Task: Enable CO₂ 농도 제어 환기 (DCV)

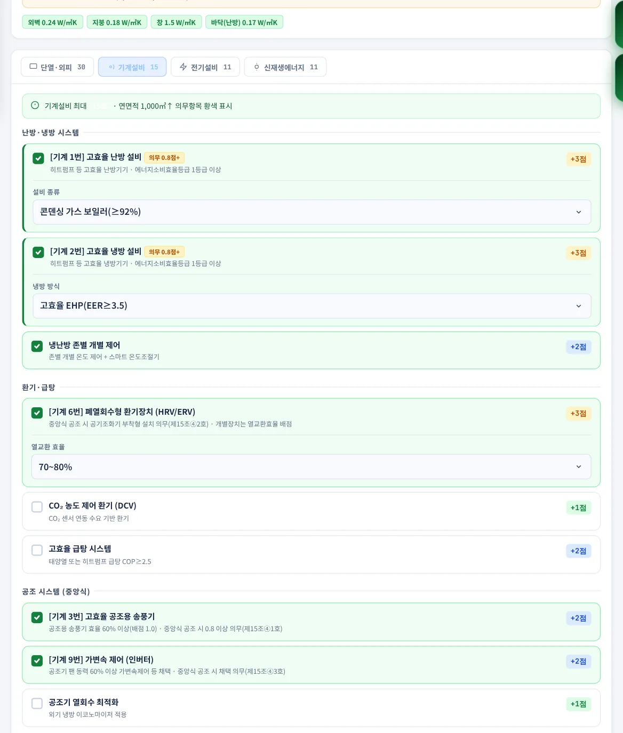Action: pos(37,506)
